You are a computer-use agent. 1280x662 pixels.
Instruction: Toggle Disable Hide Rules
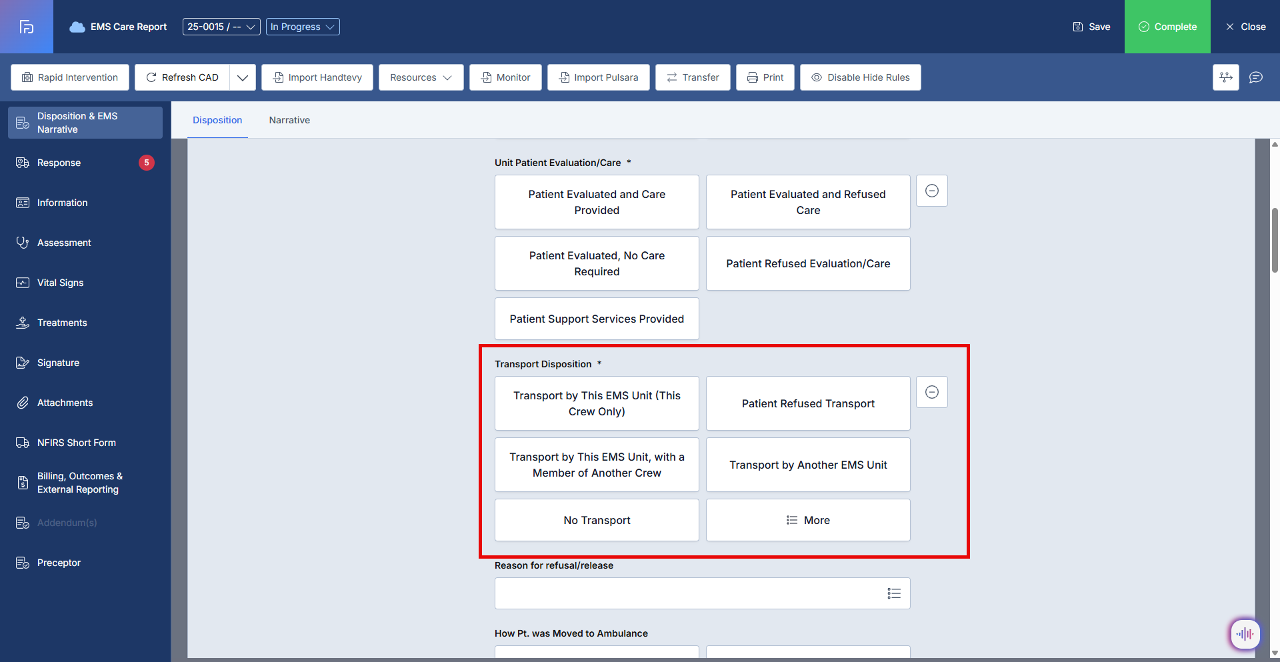click(860, 77)
